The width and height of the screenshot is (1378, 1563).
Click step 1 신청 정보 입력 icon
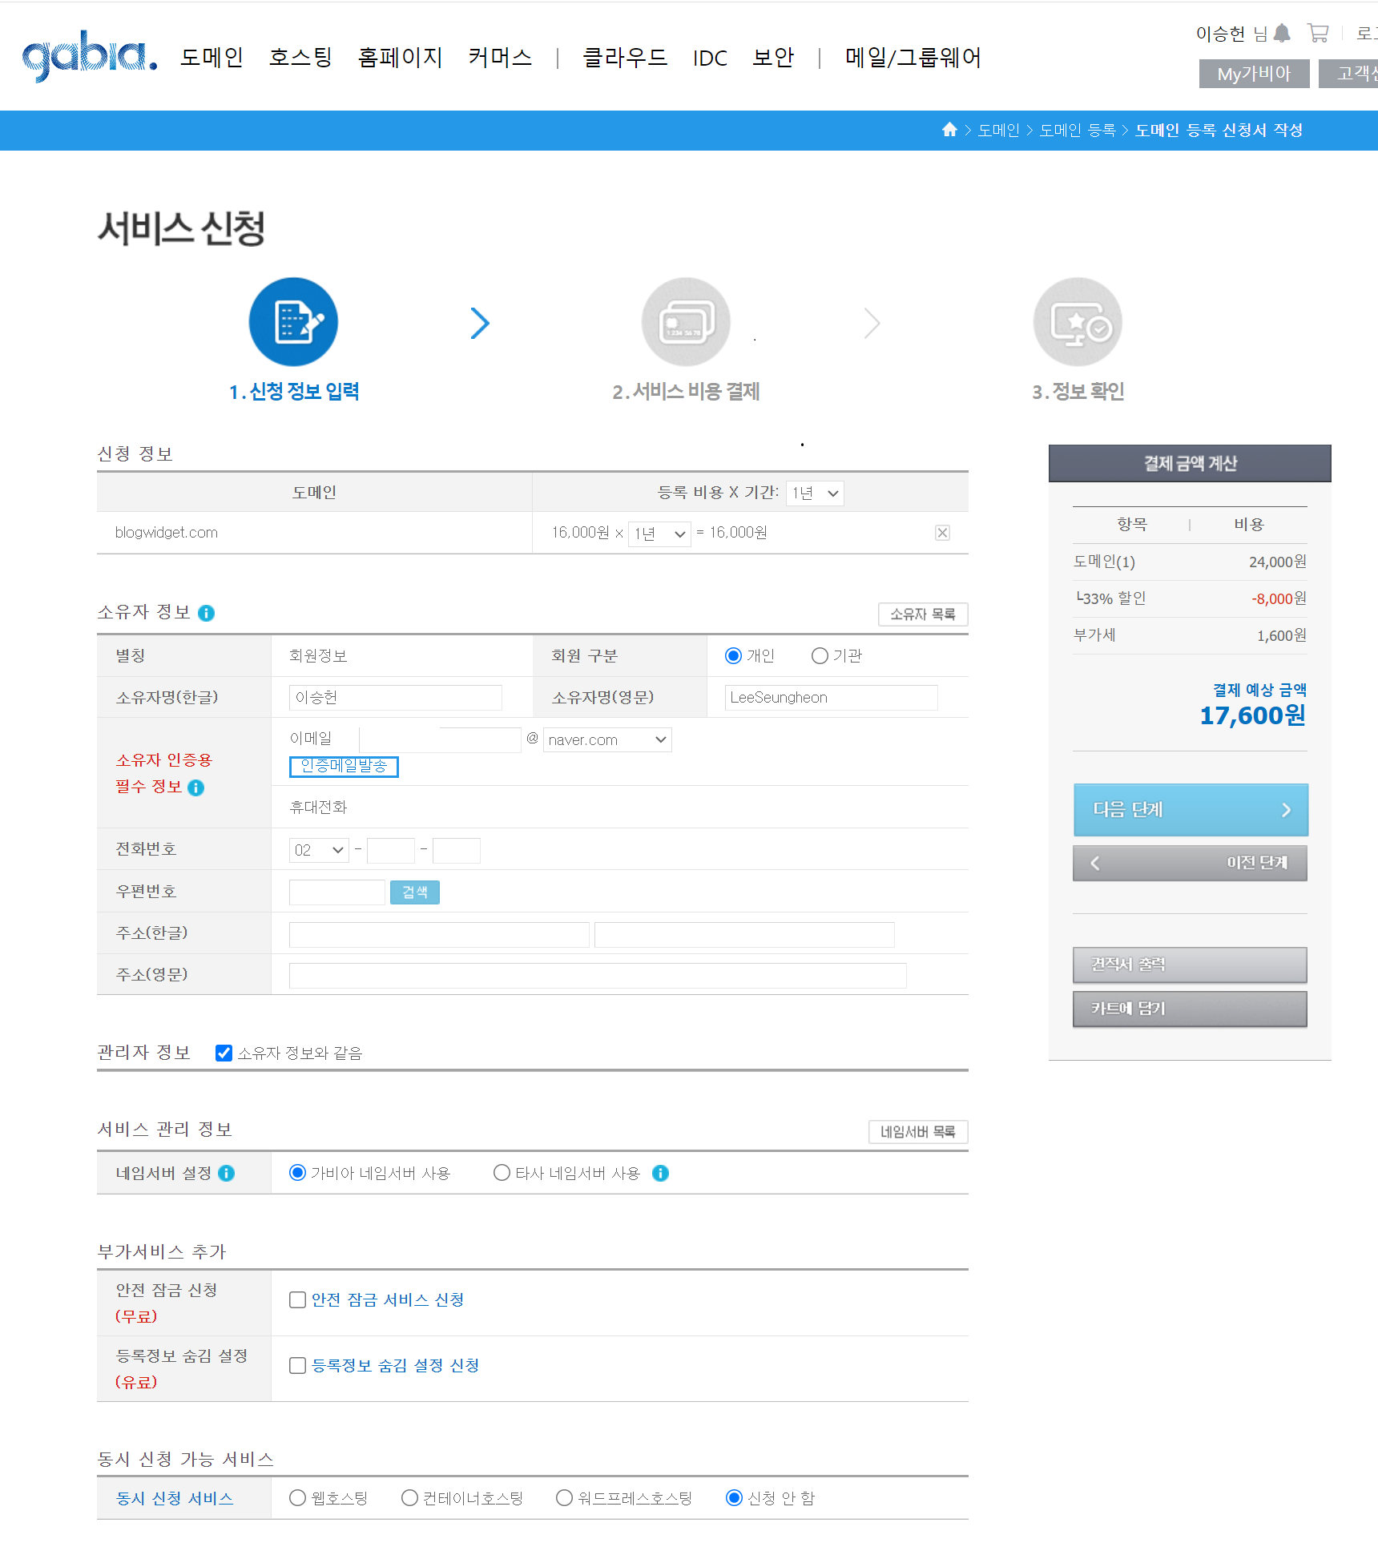(x=293, y=322)
